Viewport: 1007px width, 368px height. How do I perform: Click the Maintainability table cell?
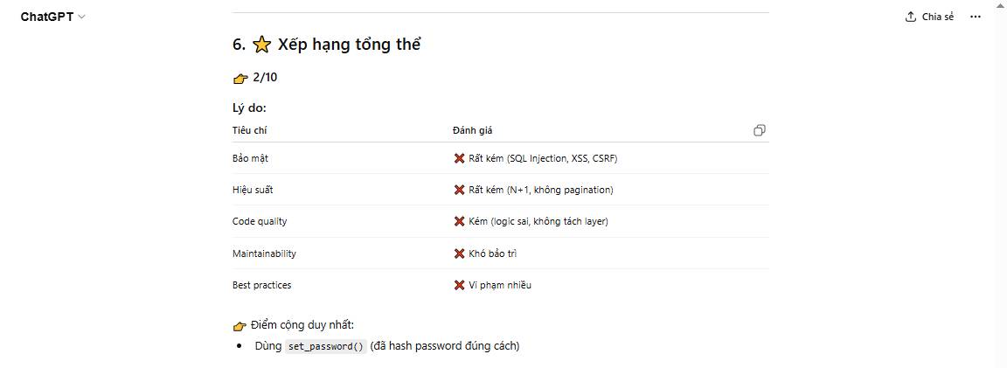point(264,253)
